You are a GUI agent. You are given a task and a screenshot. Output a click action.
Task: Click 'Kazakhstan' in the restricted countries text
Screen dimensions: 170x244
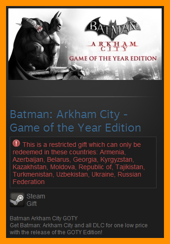tap(30, 167)
